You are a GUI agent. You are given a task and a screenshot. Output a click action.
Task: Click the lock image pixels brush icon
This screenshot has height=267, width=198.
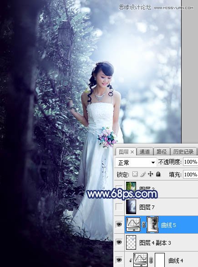(x=143, y=174)
